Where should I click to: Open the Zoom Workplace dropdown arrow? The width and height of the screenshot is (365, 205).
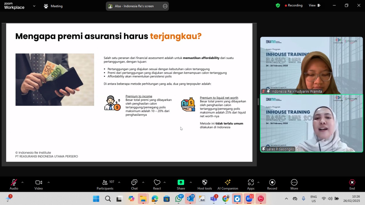(x=34, y=6)
